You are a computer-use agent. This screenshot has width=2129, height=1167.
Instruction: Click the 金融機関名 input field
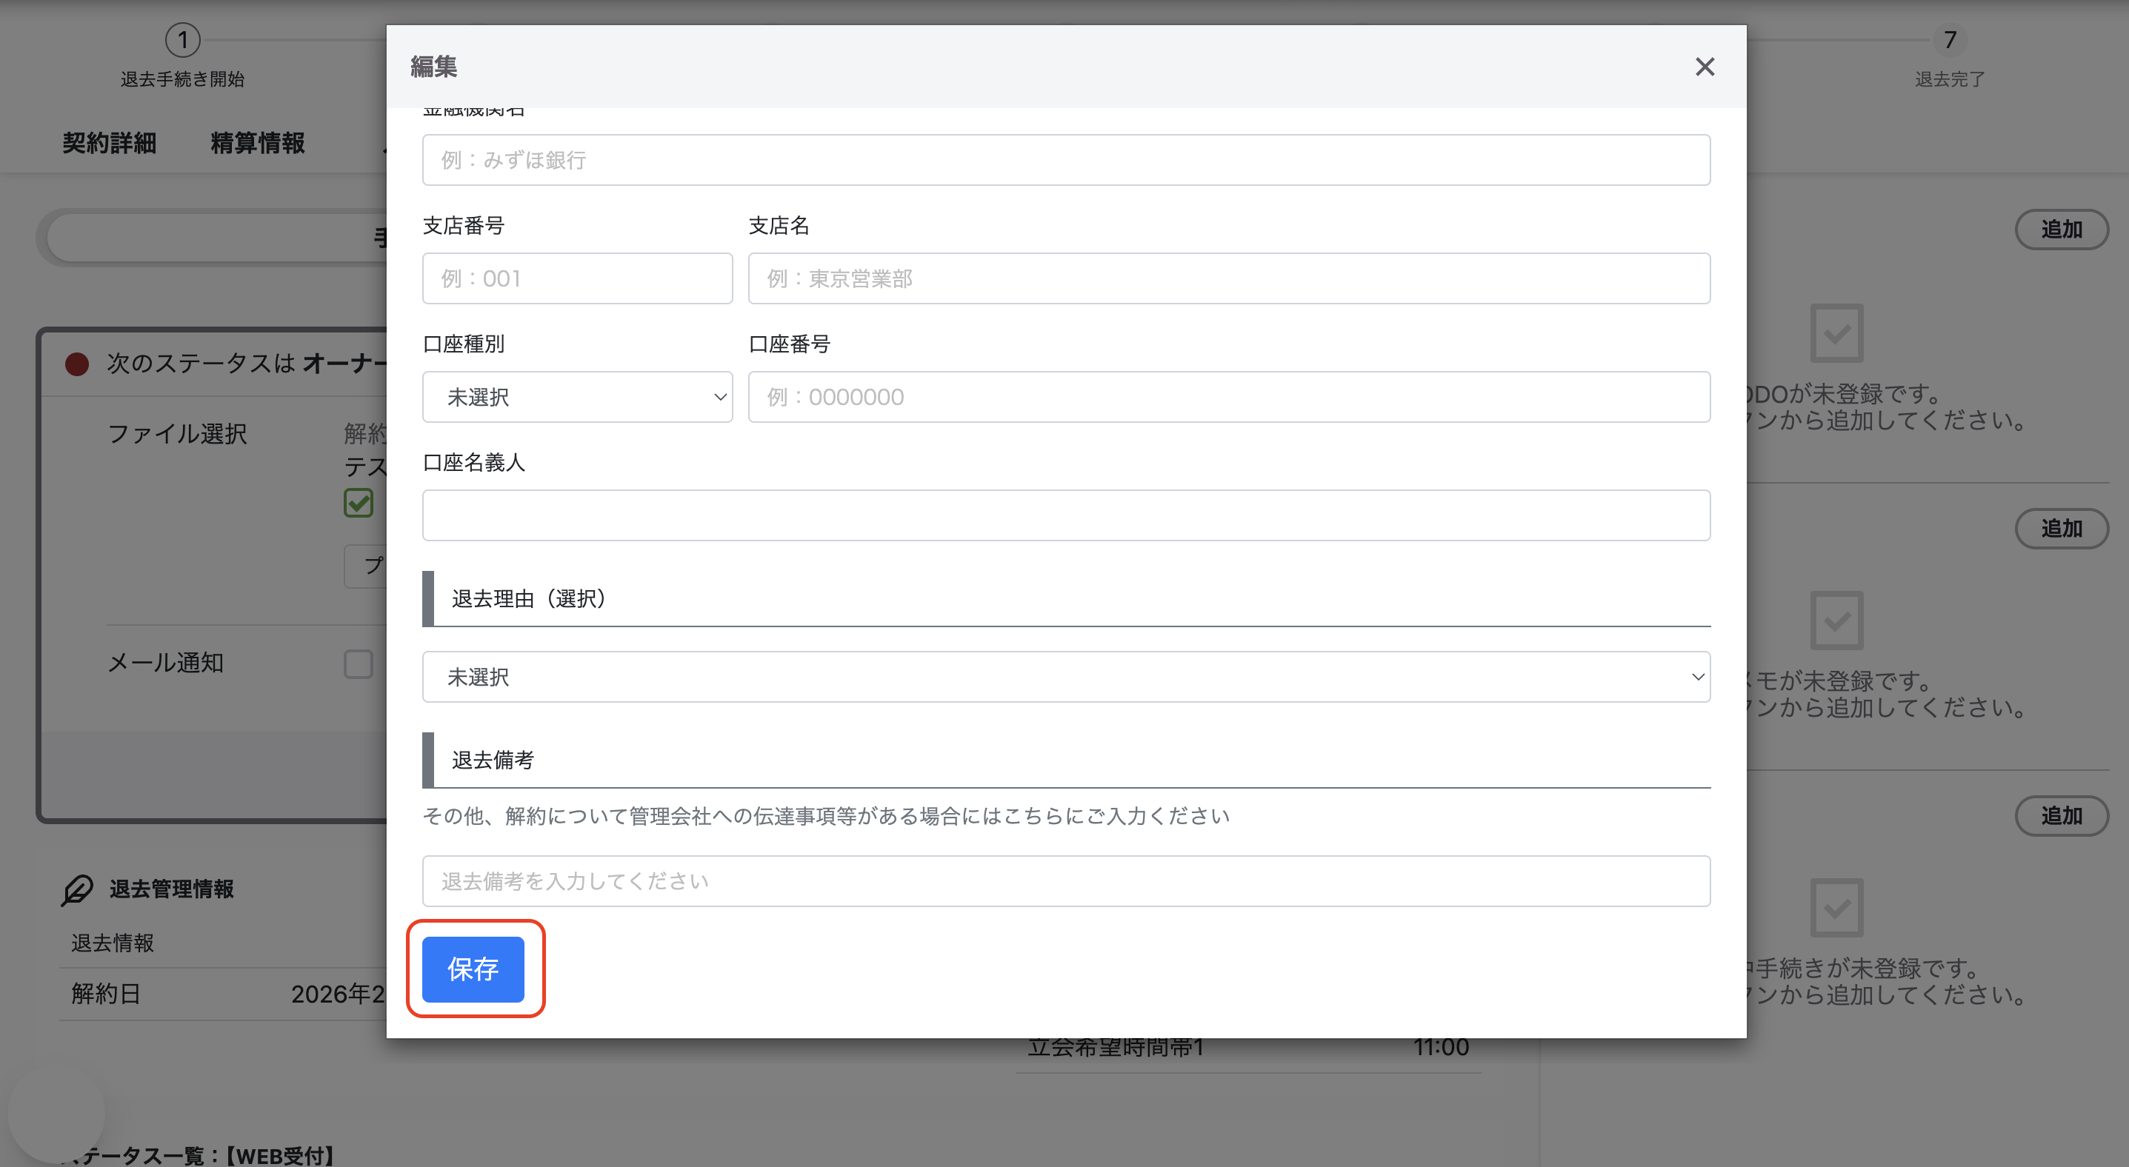(x=1066, y=160)
